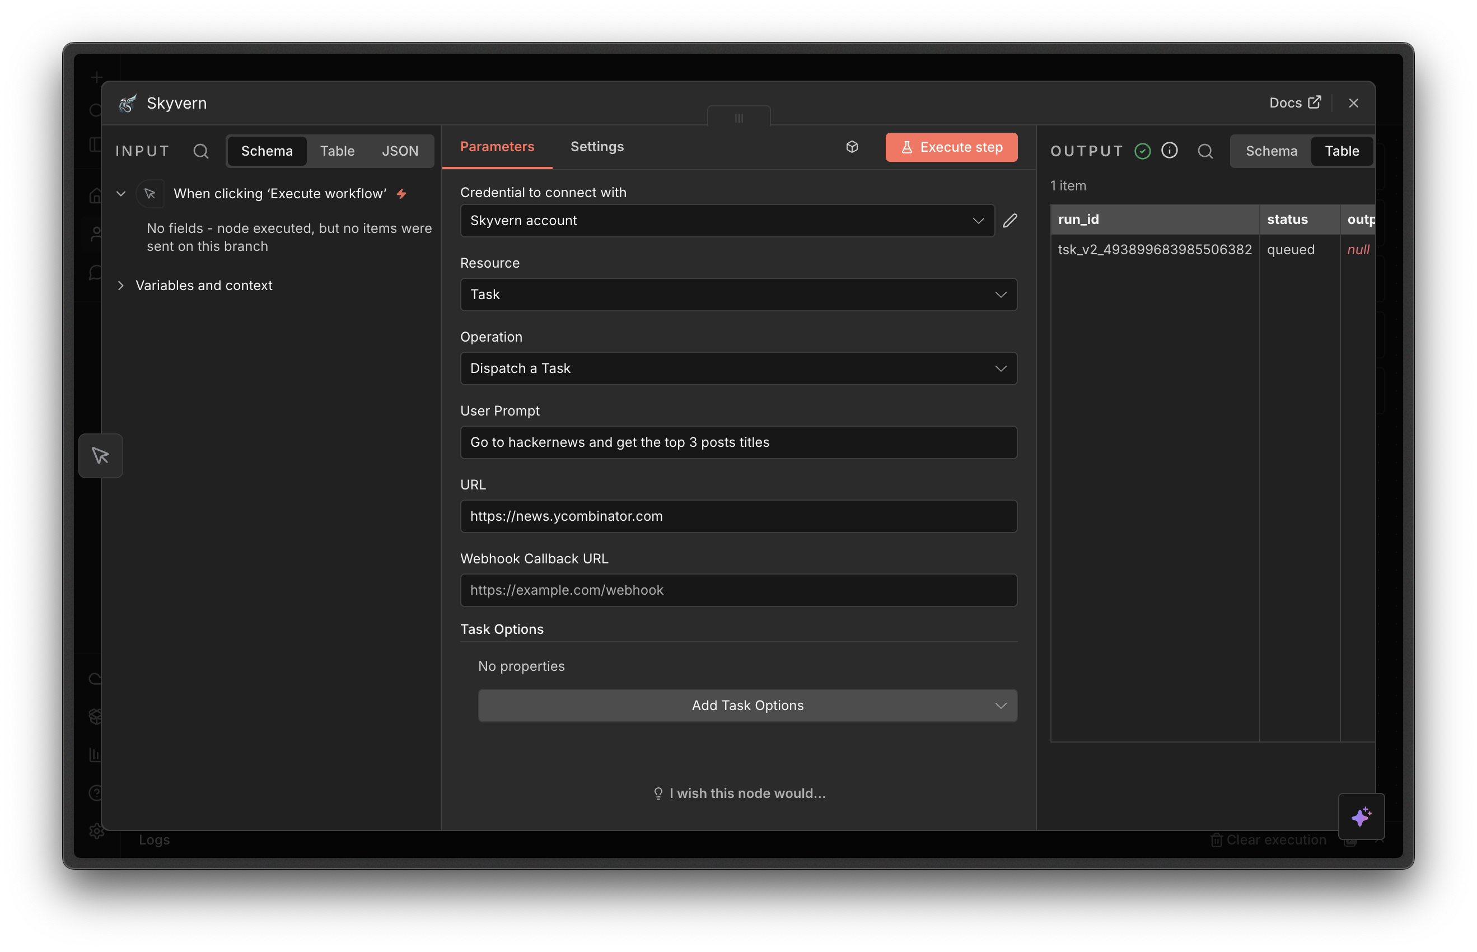Viewport: 1477px width, 952px height.
Task: Click the lightning bolt on the Execute workflow trigger
Action: click(x=401, y=194)
